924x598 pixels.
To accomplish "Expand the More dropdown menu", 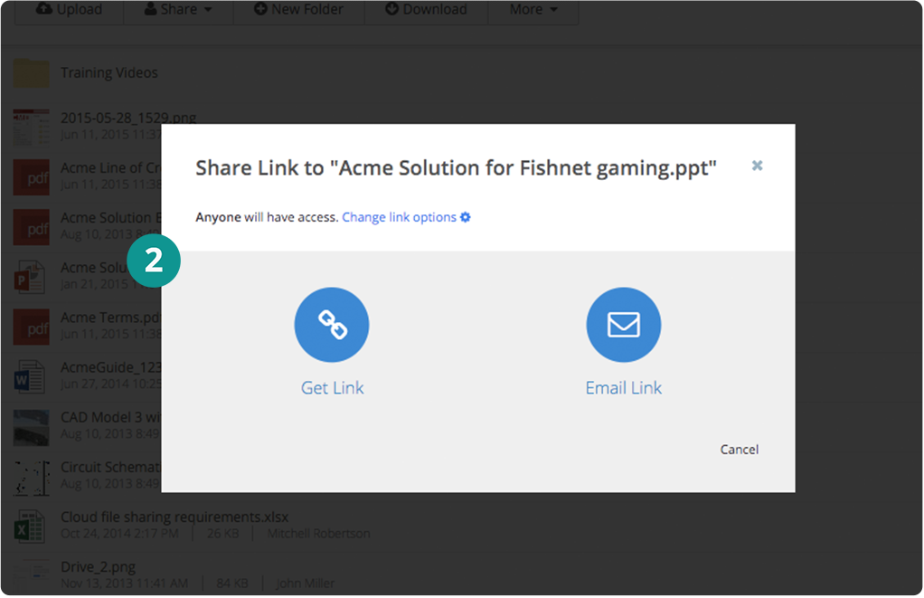I will (x=533, y=10).
